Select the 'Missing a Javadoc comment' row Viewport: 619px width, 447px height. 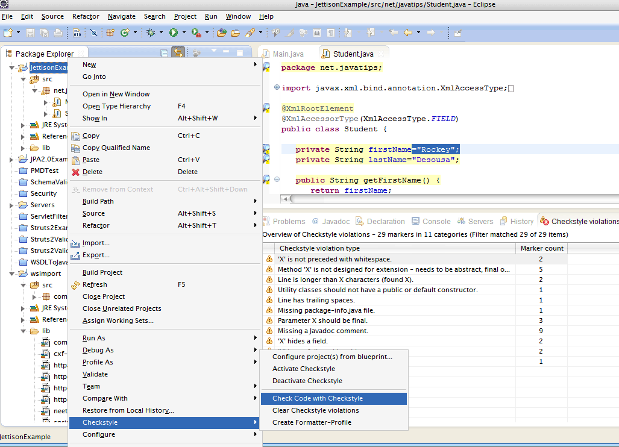coord(322,331)
